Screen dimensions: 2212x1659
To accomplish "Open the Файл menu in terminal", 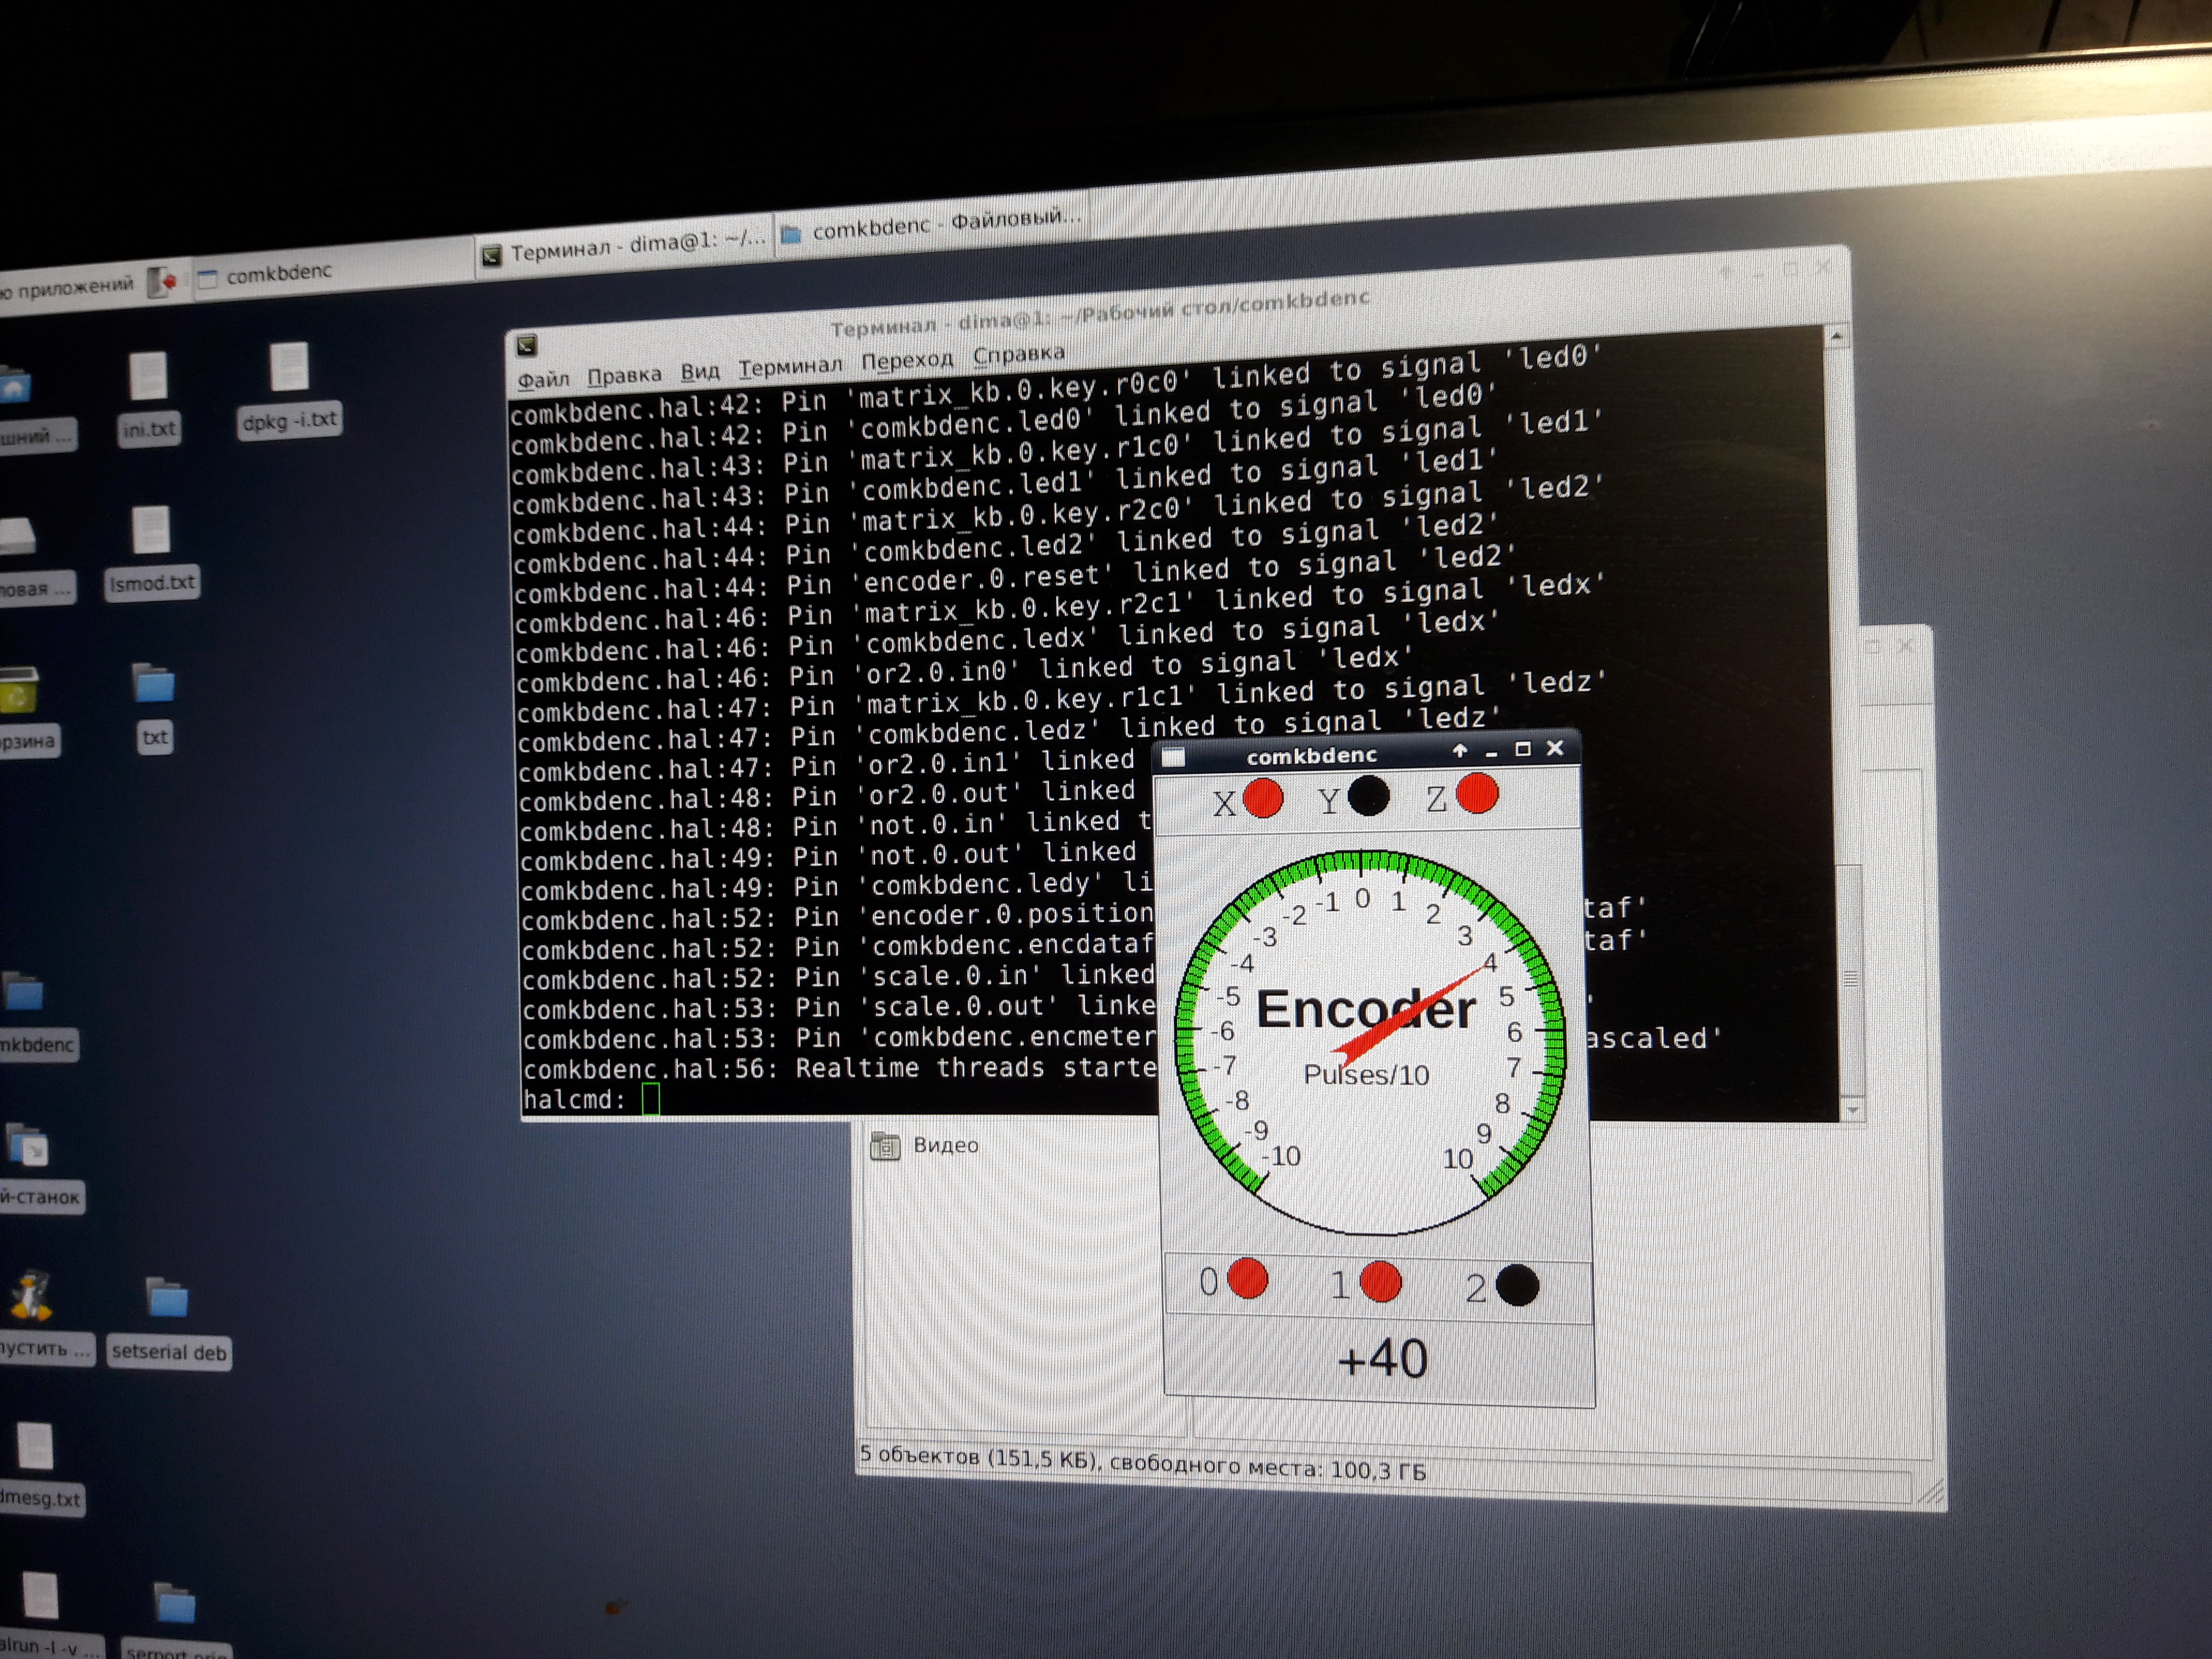I will pos(543,380).
